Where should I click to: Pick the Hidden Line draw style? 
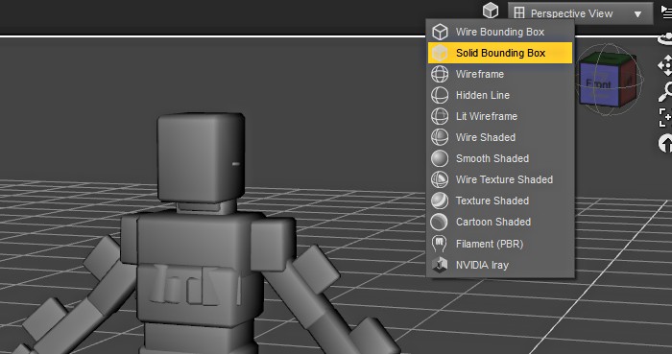(500, 95)
